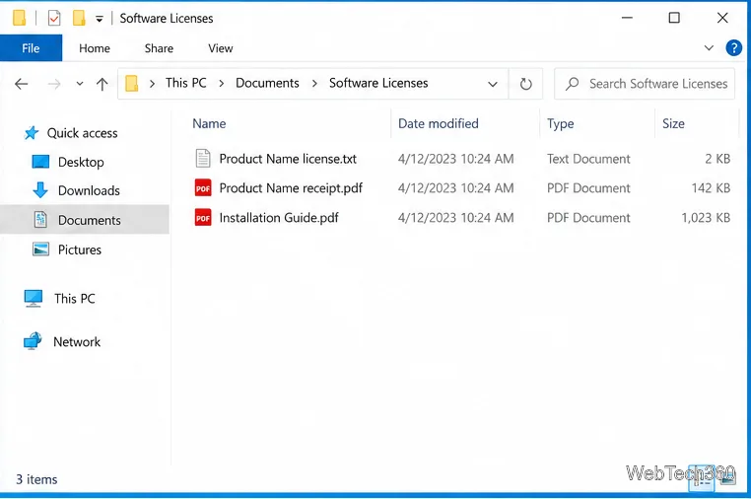The height and width of the screenshot is (499, 751).
Task: Switch to the Share ribbon tab
Action: click(159, 48)
